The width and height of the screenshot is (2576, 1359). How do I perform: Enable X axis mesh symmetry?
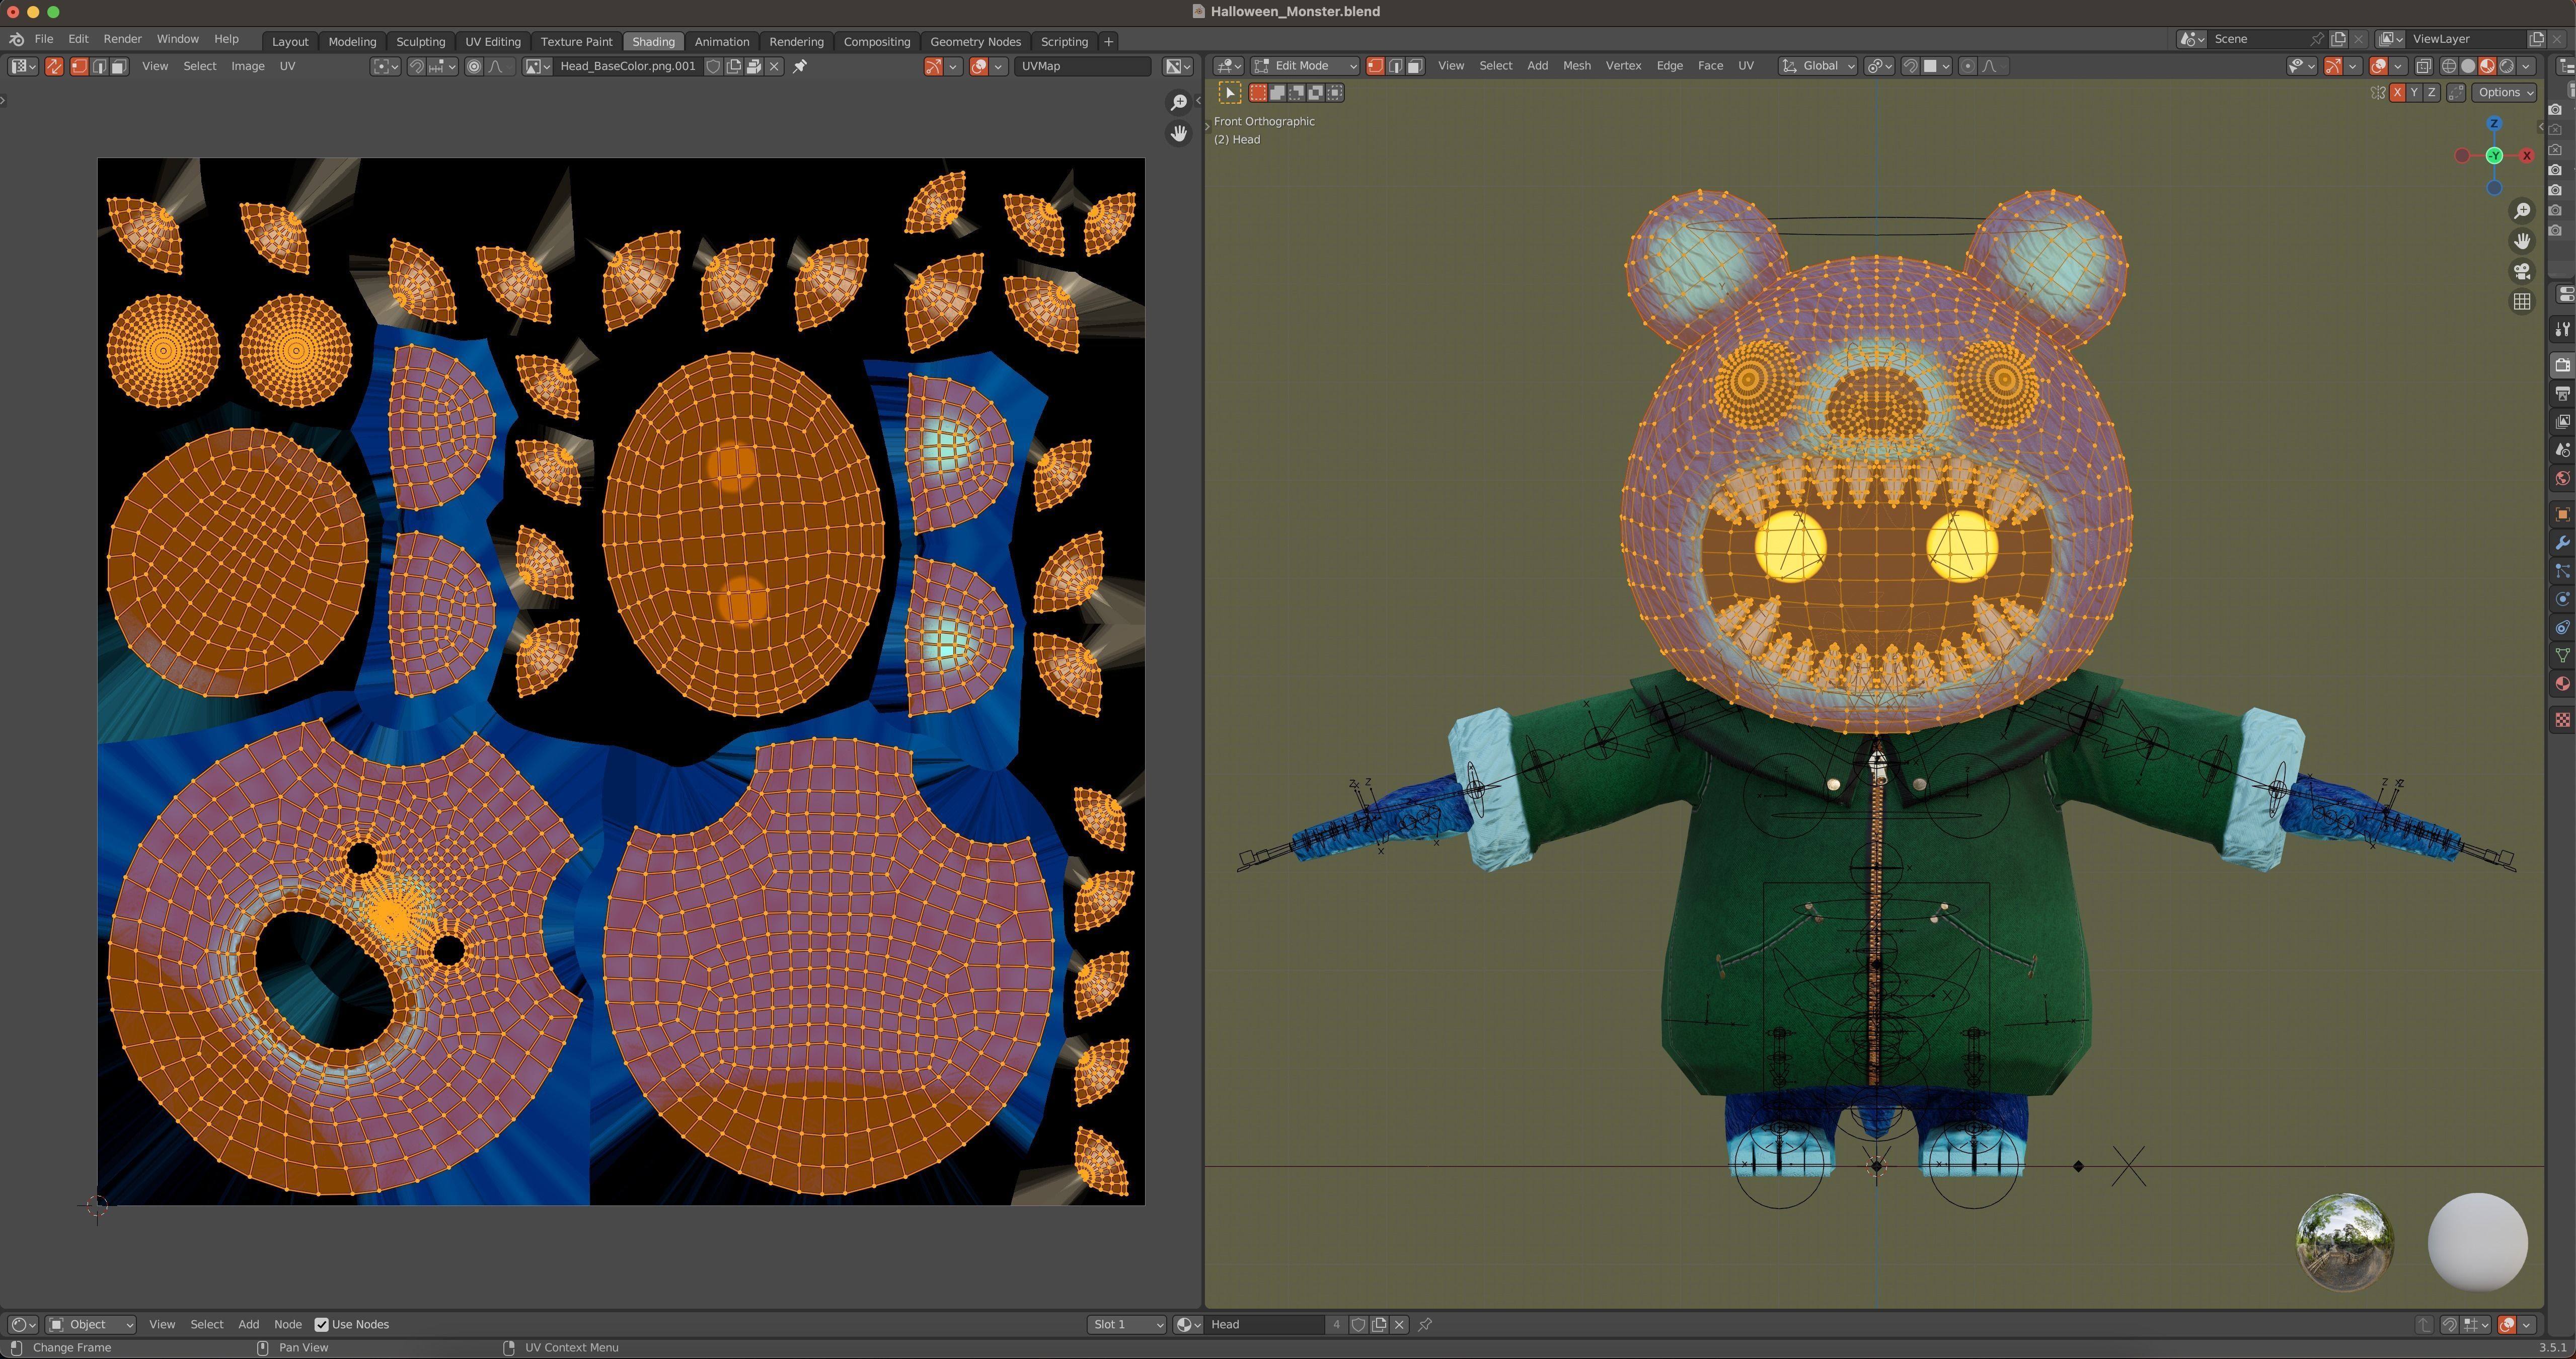pyautogui.click(x=2397, y=92)
